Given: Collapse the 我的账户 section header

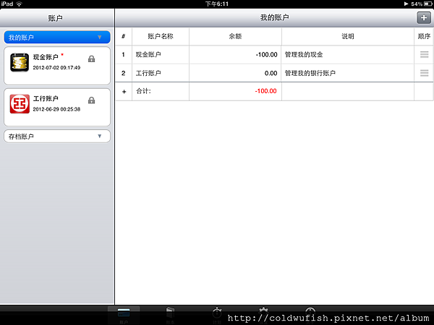Looking at the screenshot, I should point(57,38).
